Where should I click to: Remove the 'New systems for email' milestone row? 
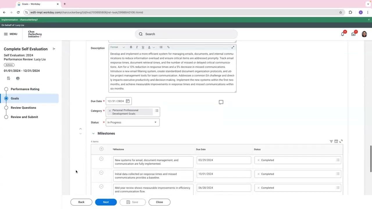click(101, 159)
